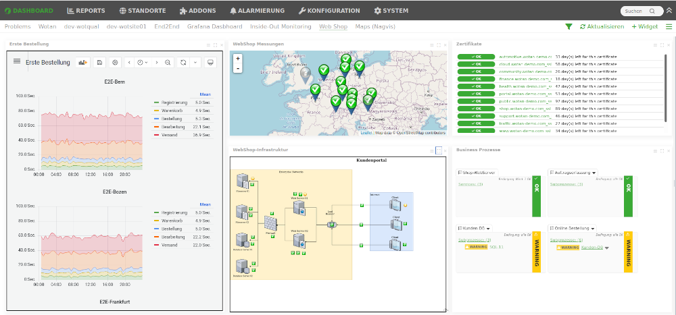Image resolution: width=676 pixels, height=315 pixels.
Task: Toggle Versand series in E2E-Bern legend
Action: coord(170,135)
